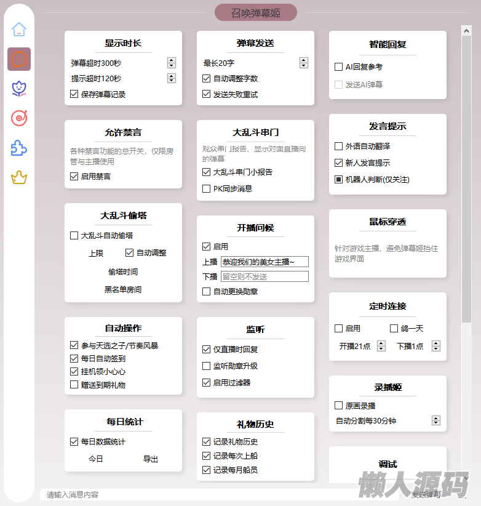Viewport: 481px width, 506px height.
Task: Enable 赠送到期礼物 checkbox
Action: (74, 385)
